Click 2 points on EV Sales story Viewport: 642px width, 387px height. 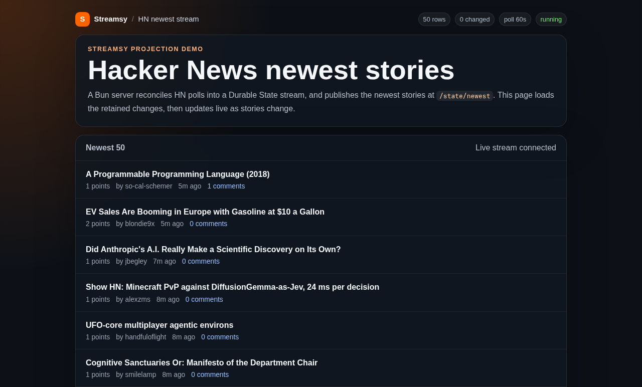(x=98, y=224)
